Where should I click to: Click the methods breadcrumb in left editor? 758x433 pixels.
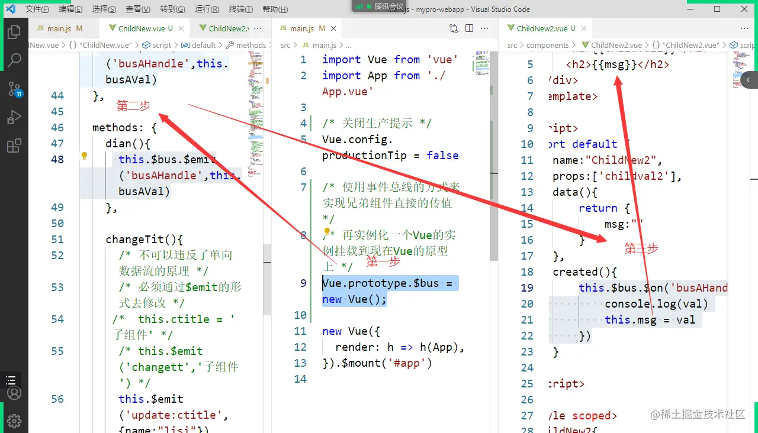pos(246,45)
